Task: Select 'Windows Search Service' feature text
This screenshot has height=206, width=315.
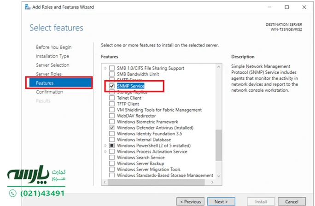Action: 141,157
